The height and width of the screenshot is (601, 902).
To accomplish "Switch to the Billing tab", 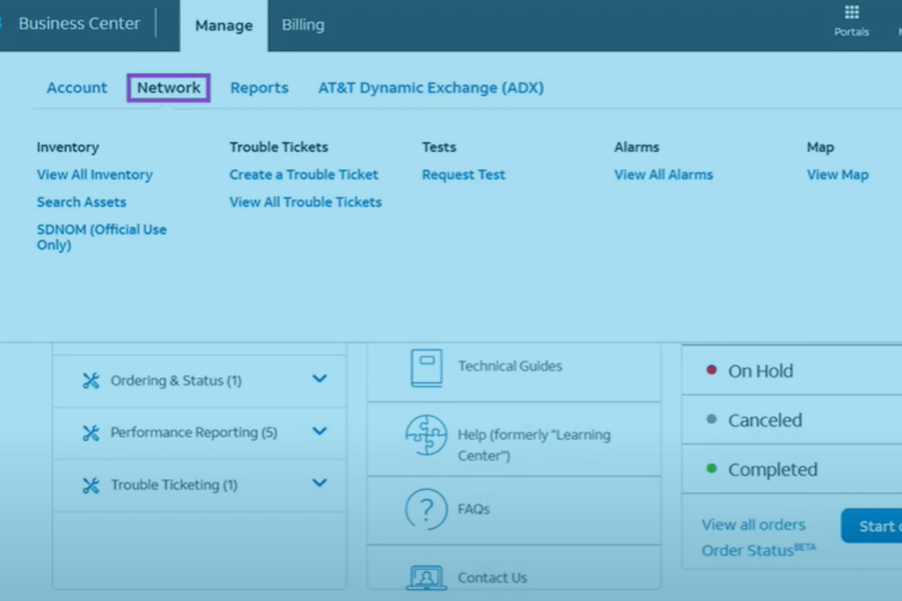I will click(x=302, y=25).
